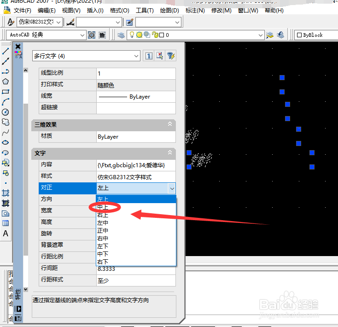Select the Ellipse arc tool
The image size is (338, 327).
(x=6, y=152)
